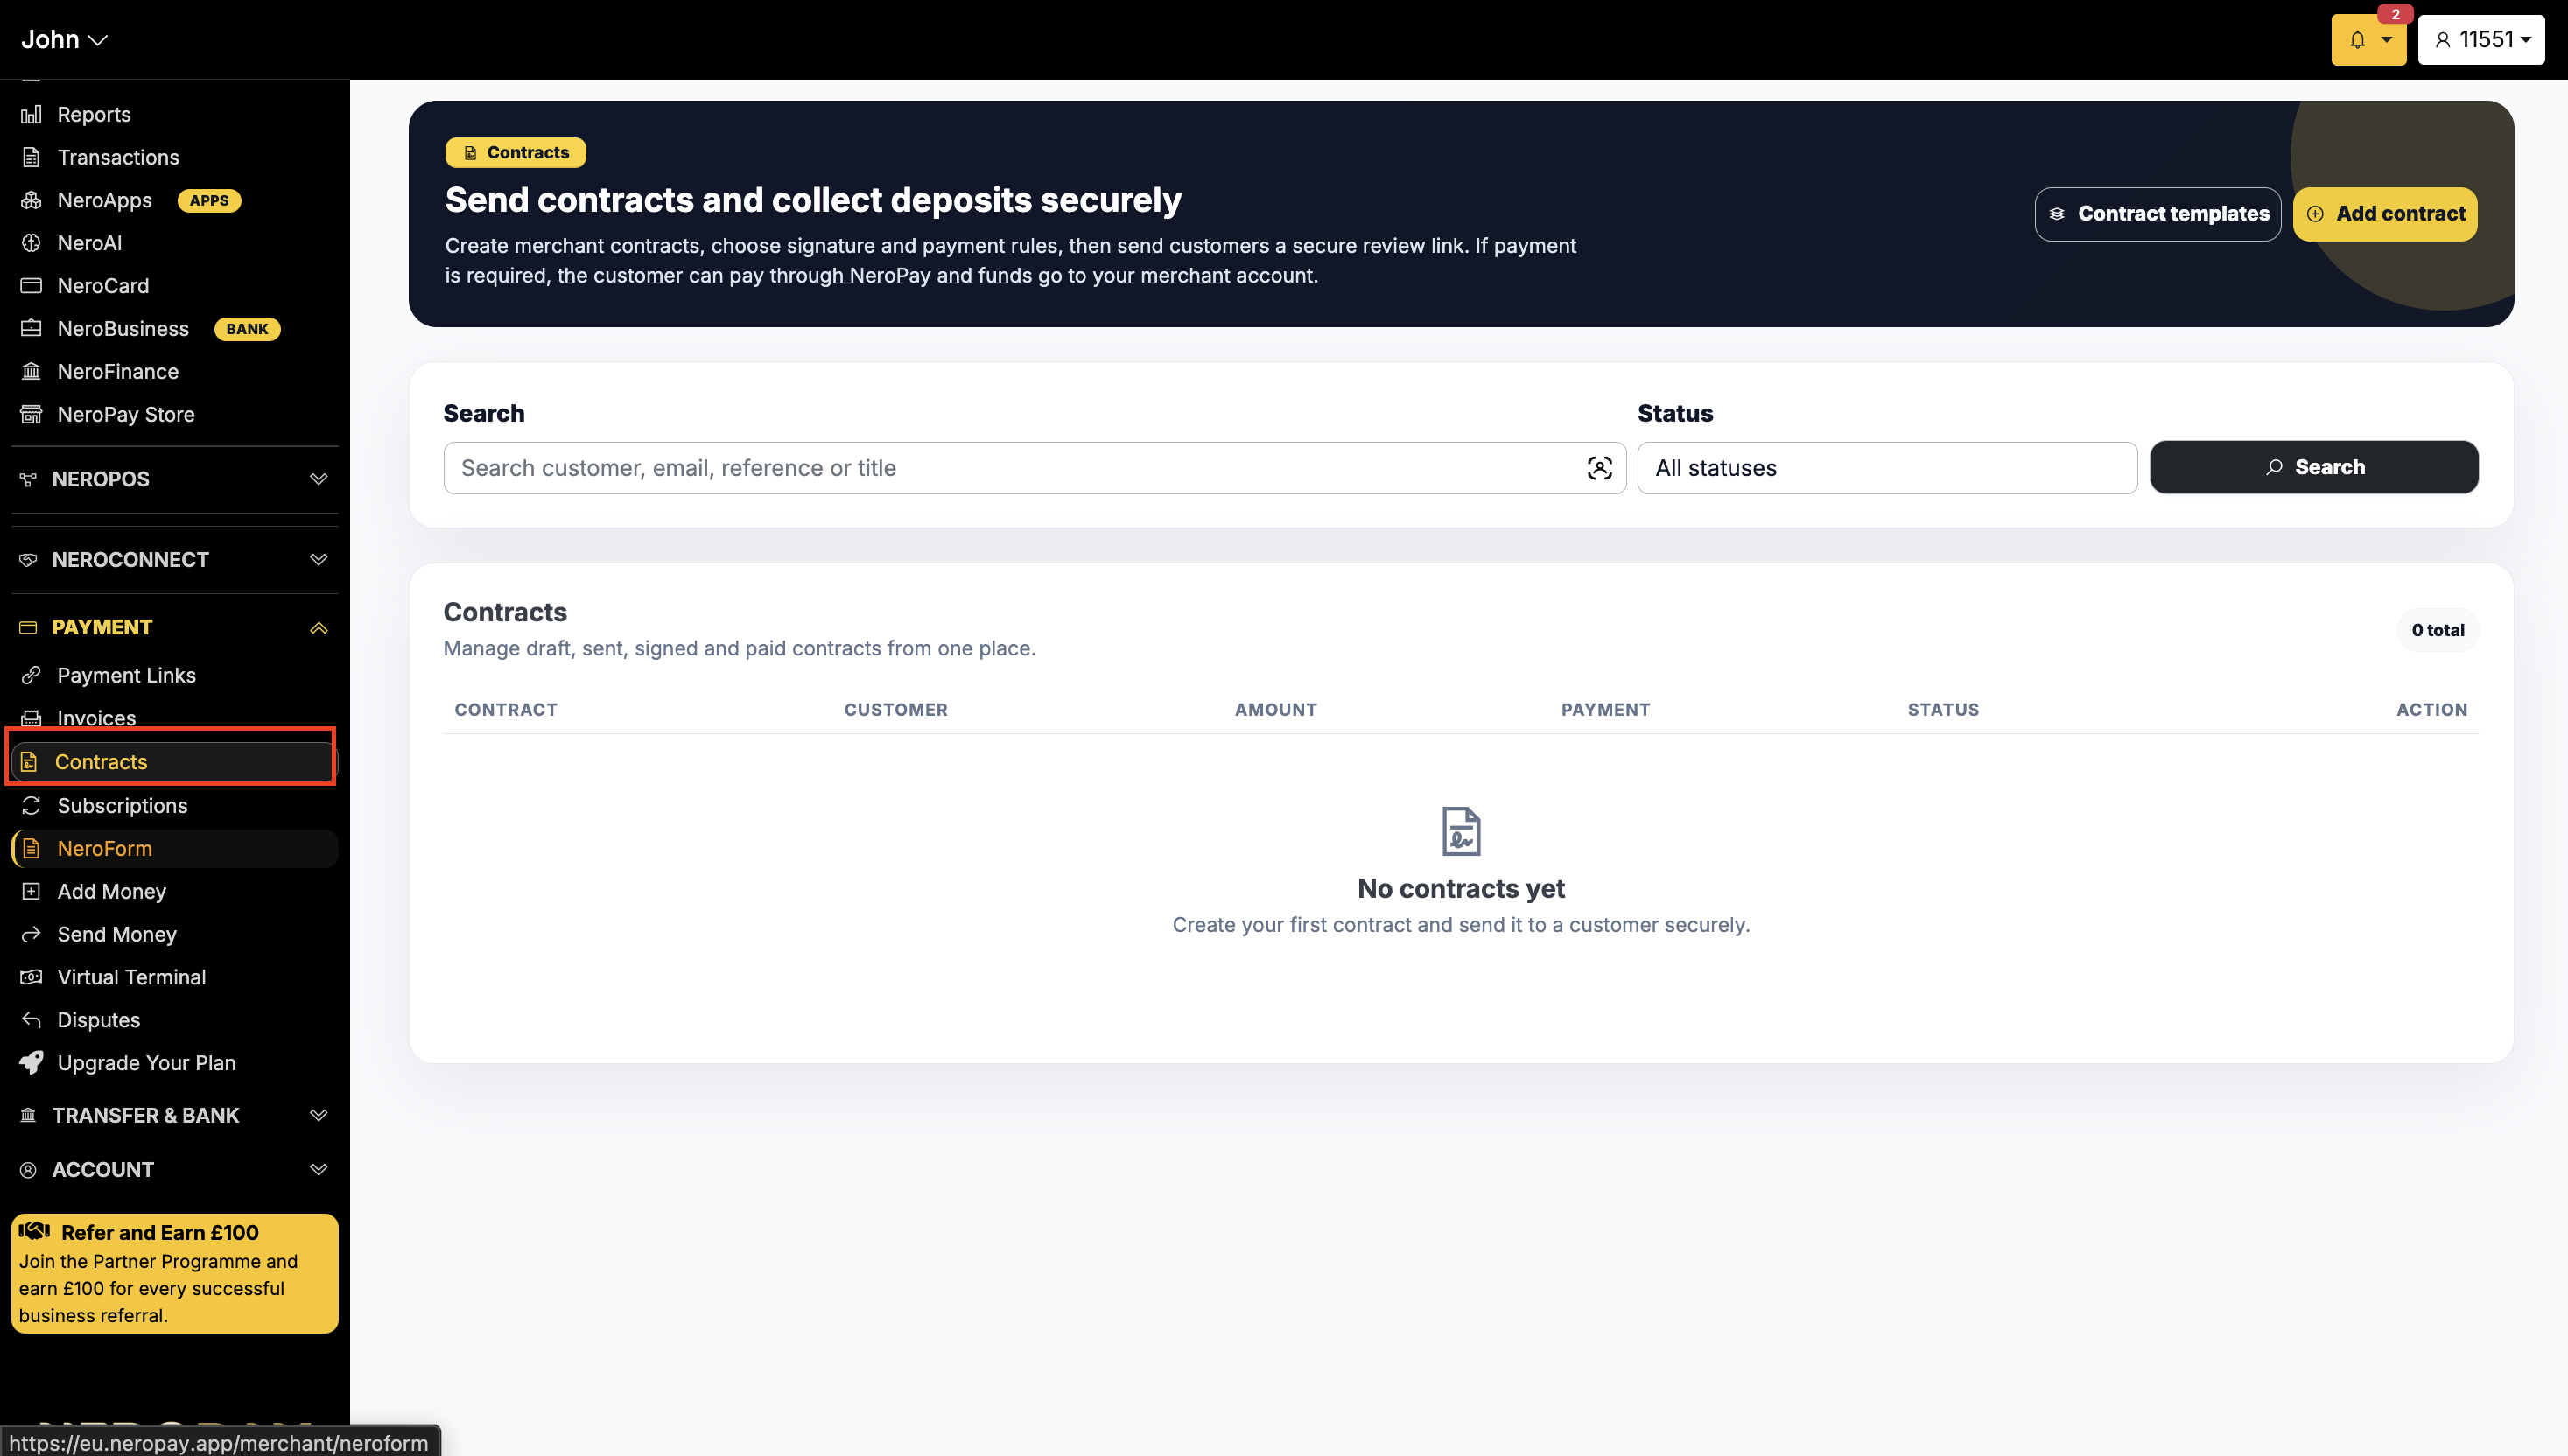Click the Virtual Terminal cash icon
The width and height of the screenshot is (2568, 1456).
tap(31, 977)
